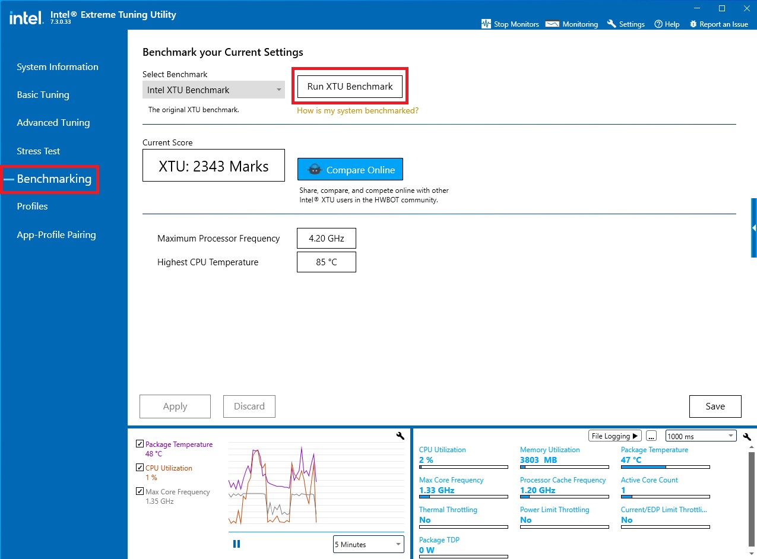Open the Select Benchmark dropdown
The height and width of the screenshot is (559, 757).
pos(214,90)
